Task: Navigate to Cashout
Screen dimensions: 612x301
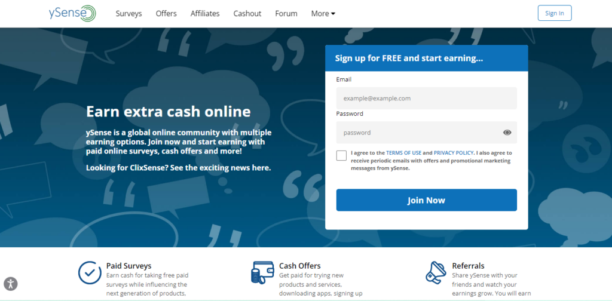Action: (247, 14)
